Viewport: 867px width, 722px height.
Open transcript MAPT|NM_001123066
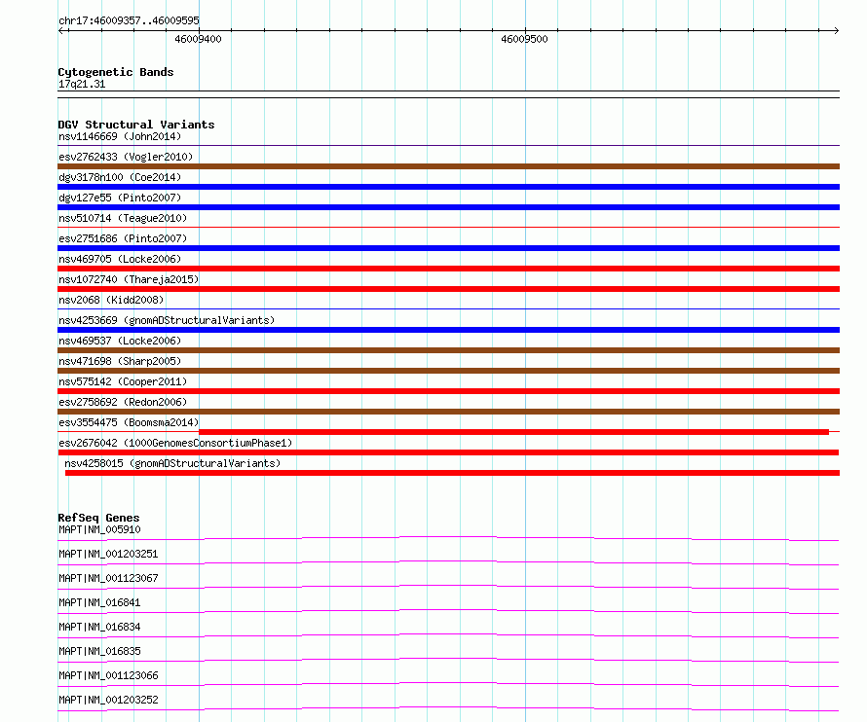108,675
